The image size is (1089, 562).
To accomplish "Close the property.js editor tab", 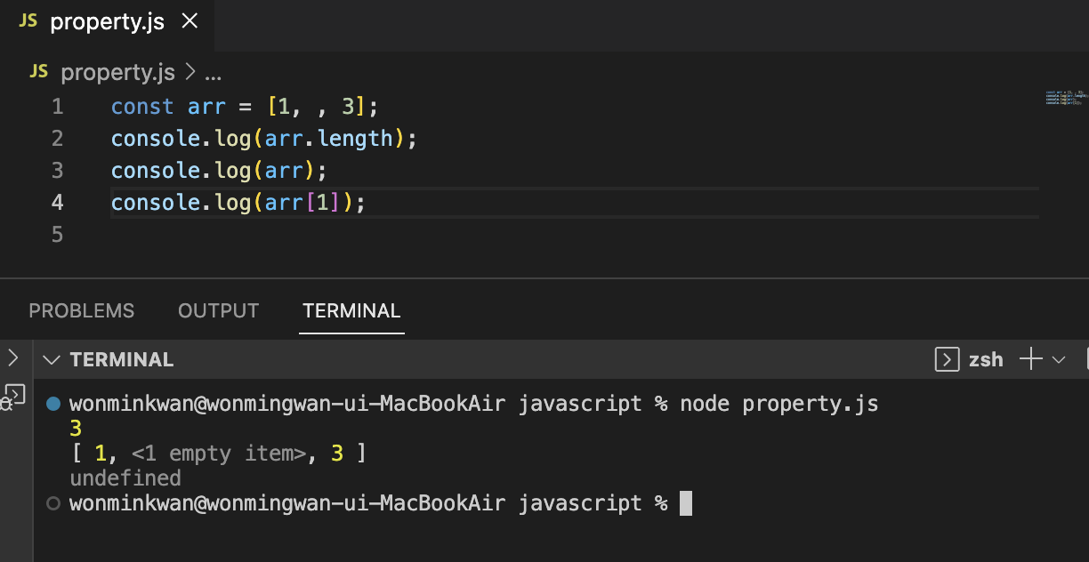I will (190, 22).
